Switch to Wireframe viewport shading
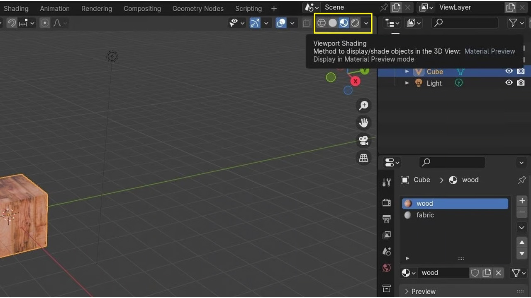This screenshot has width=531, height=298. click(322, 23)
